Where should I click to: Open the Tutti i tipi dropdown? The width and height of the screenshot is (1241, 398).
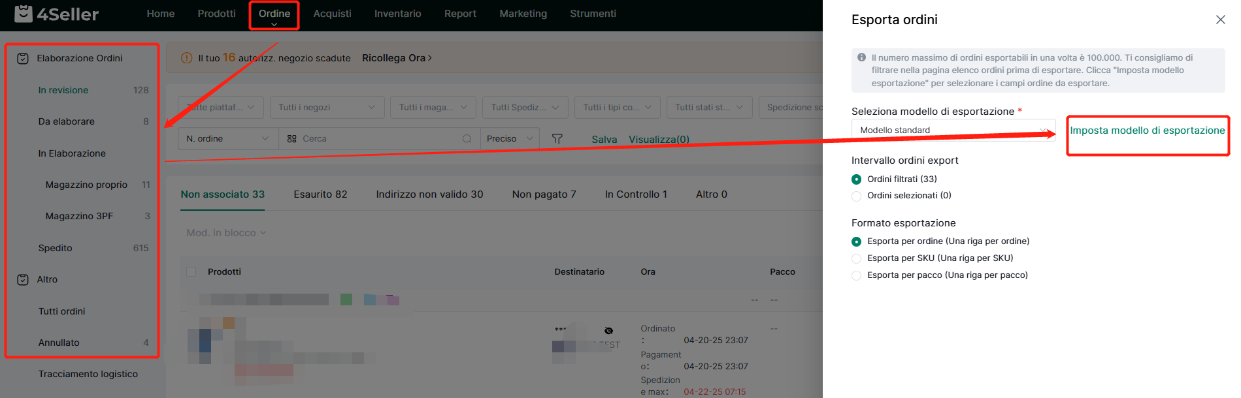pyautogui.click(x=618, y=107)
